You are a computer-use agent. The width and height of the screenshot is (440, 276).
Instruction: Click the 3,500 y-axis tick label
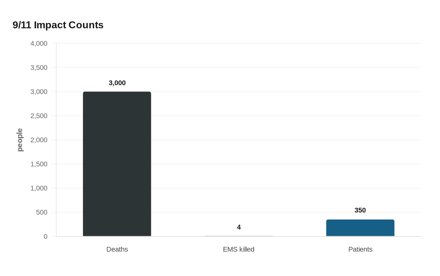click(x=39, y=67)
